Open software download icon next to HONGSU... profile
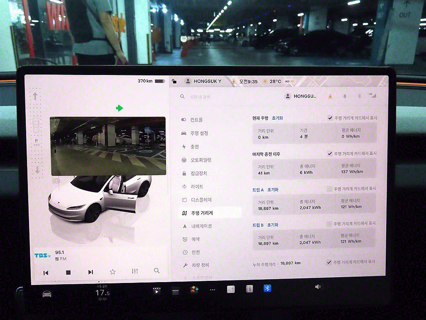The image size is (426, 320). [330, 96]
